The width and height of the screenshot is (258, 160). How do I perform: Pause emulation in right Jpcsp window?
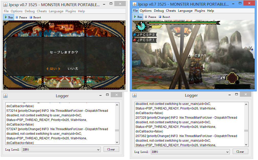150,17
